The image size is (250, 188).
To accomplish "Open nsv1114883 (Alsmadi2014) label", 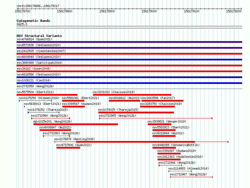I will pos(188,168).
